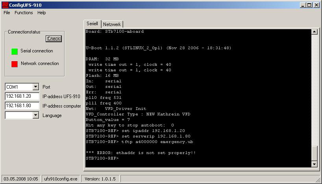
Task: Click the terminal scrollbar thumb
Action: coord(315,153)
